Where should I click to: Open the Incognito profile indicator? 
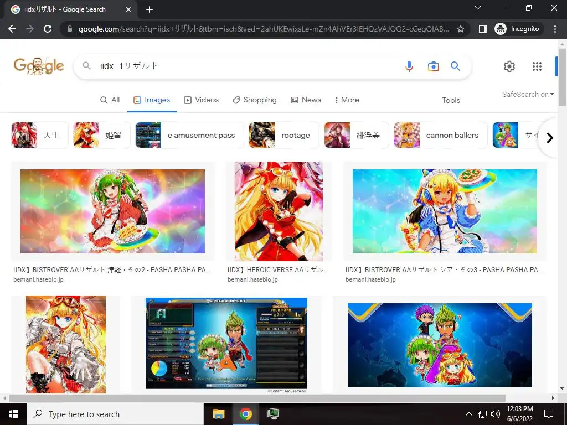[517, 29]
